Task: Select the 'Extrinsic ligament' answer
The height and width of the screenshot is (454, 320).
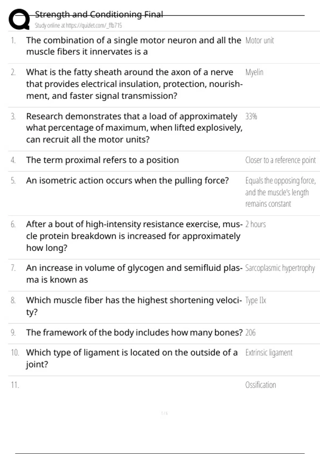Action: pos(269,353)
